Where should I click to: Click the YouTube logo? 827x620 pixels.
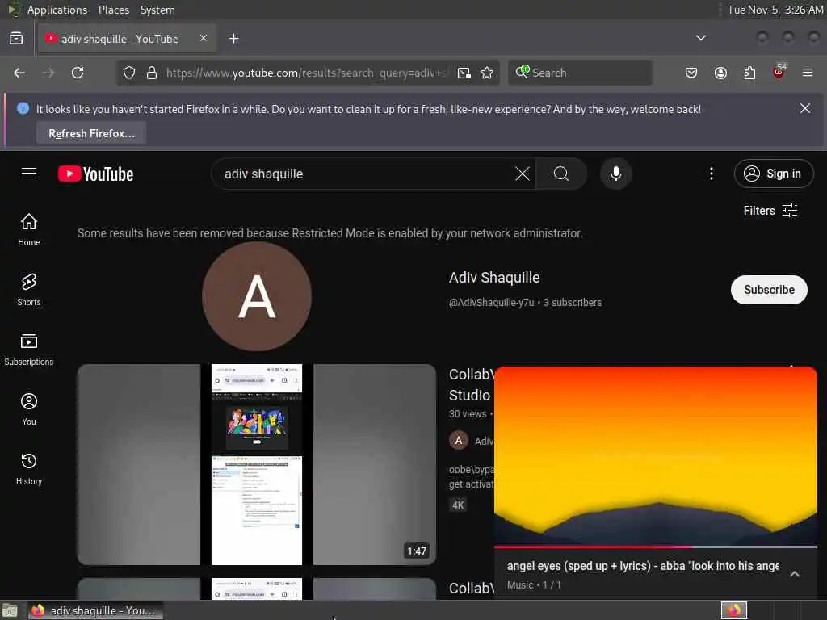pyautogui.click(x=95, y=174)
